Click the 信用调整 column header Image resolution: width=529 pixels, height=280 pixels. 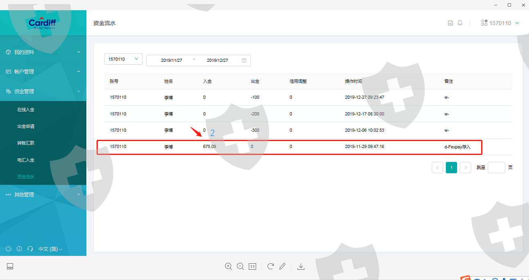(298, 81)
